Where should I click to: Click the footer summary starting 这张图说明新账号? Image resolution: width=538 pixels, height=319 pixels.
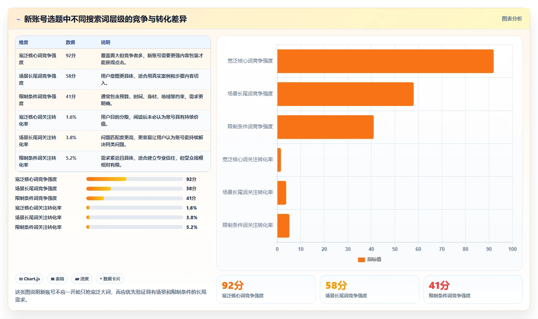coord(111,296)
